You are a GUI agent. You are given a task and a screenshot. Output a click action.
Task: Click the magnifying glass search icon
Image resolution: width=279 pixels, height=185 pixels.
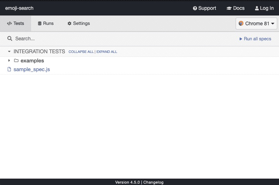pos(10,39)
